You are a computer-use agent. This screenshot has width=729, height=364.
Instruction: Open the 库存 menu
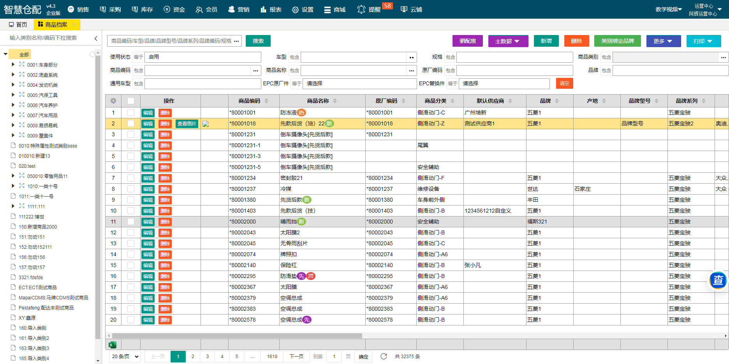(x=142, y=9)
